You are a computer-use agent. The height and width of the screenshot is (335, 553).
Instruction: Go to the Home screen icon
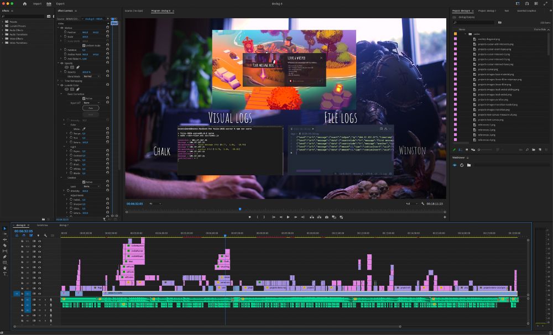pyautogui.click(x=25, y=3)
